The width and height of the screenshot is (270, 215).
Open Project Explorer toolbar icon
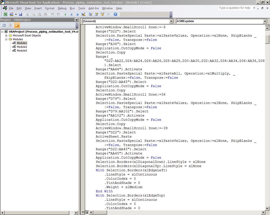91,14
